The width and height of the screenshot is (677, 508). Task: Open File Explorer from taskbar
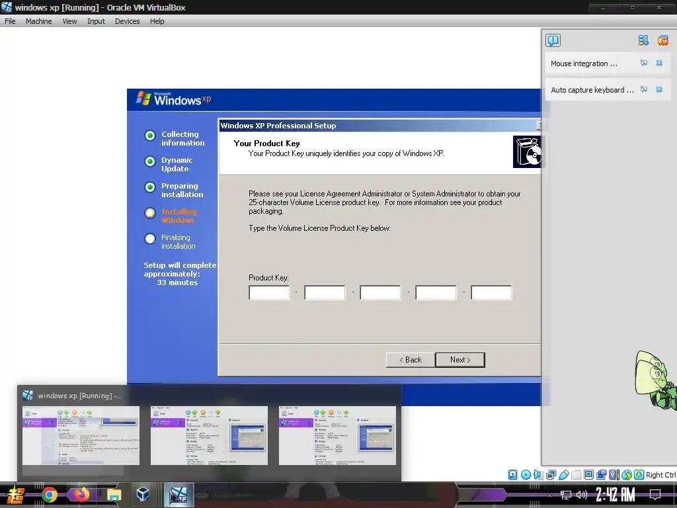tap(114, 495)
